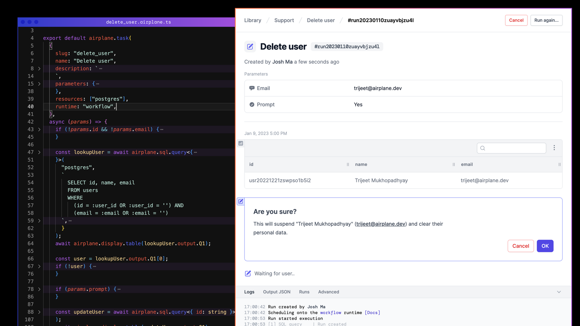Switch to the Output JSON tab
The image size is (580, 326).
click(277, 292)
